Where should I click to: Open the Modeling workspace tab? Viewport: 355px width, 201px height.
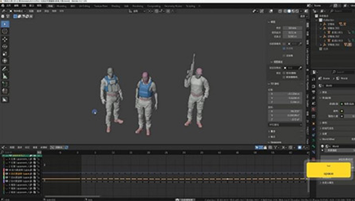[x=61, y=6]
